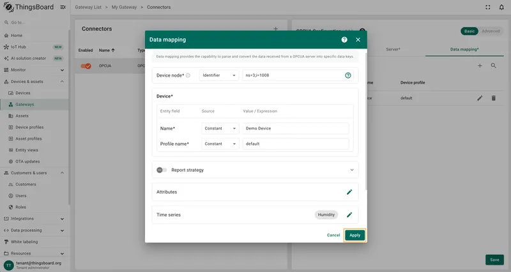Switch configuration mode to Advanced
511x272 pixels.
pyautogui.click(x=491, y=31)
